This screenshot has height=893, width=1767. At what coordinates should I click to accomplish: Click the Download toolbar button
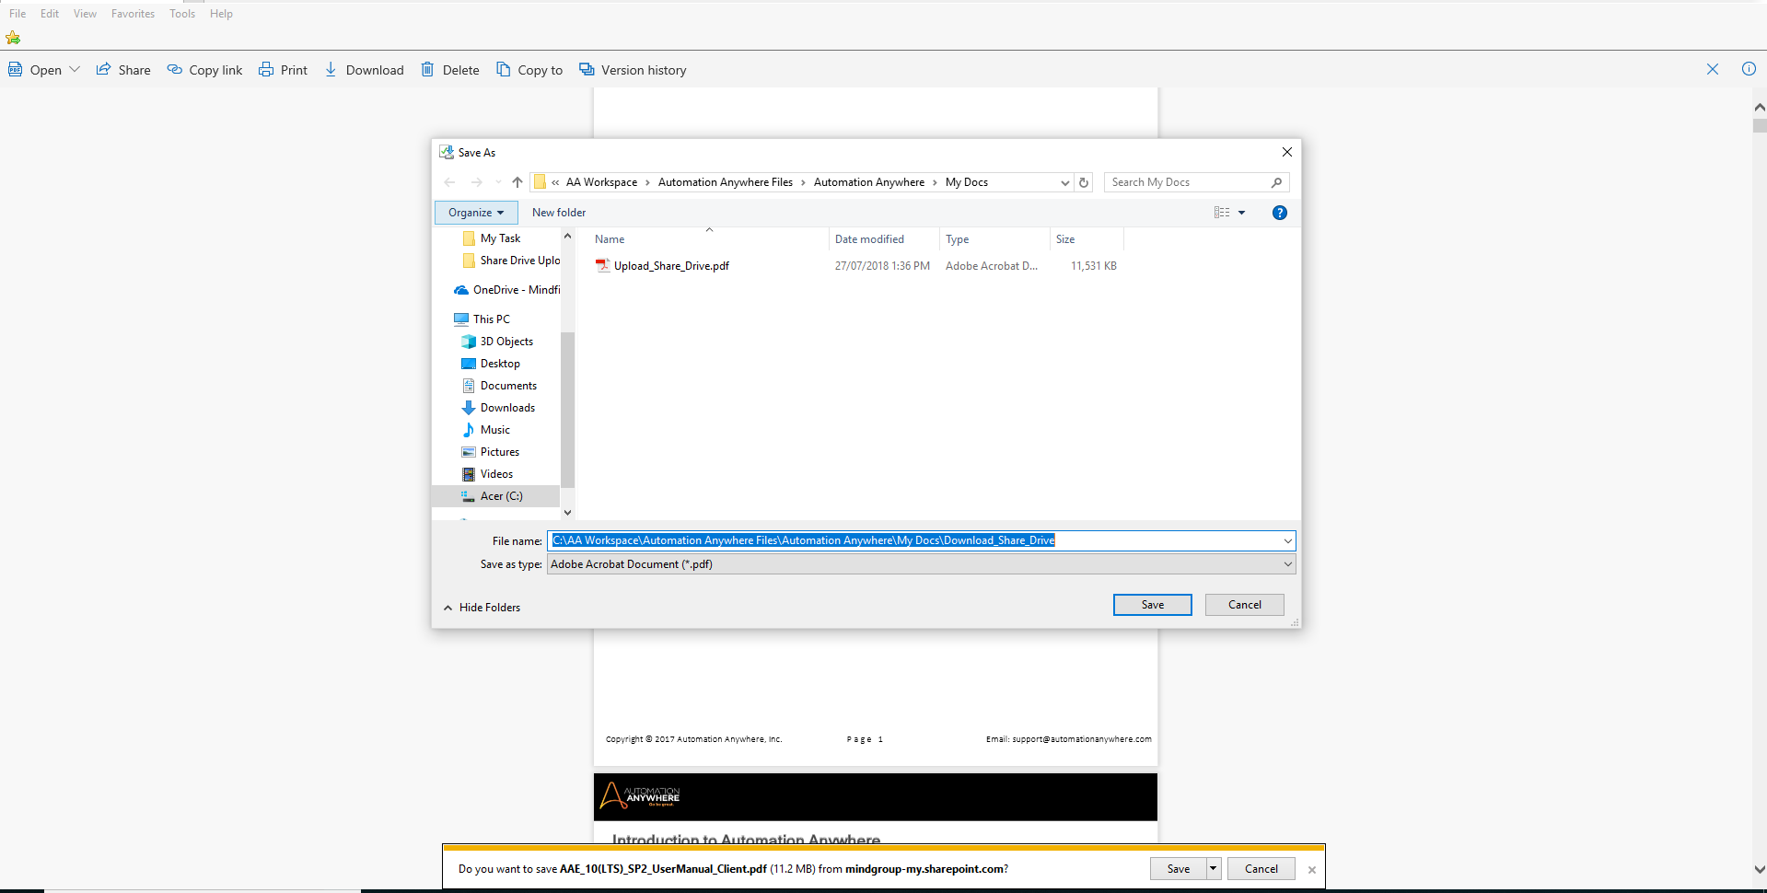(364, 70)
